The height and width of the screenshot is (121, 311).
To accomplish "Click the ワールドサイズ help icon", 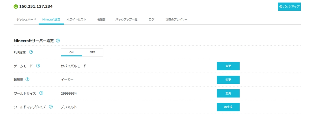I will pyautogui.click(x=41, y=93).
